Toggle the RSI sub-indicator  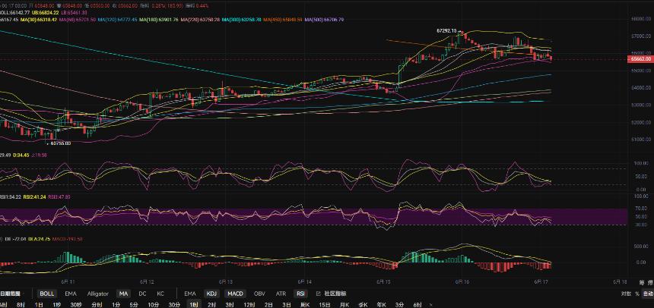click(300, 294)
